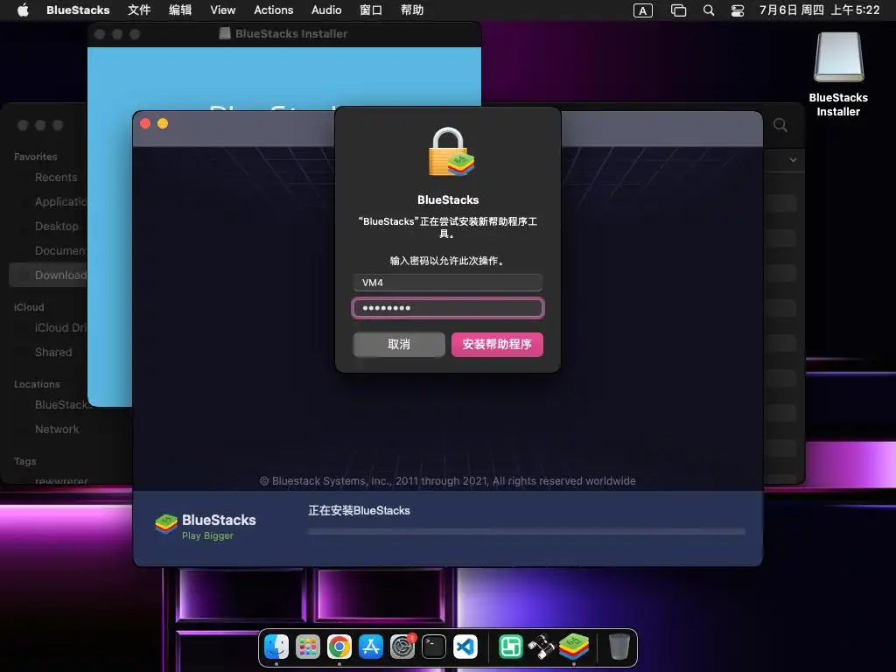Viewport: 896px width, 672px height.
Task: Click the installation progress bar
Action: (x=526, y=531)
